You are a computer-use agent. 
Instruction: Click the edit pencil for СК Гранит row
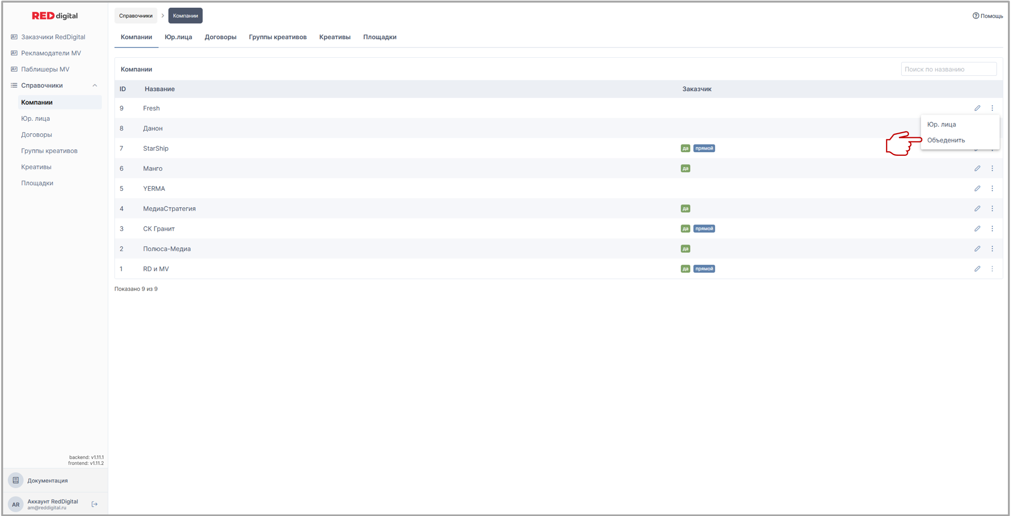[977, 229]
